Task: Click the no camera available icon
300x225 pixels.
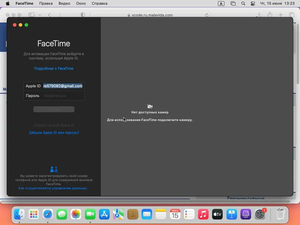Action: coord(150,106)
